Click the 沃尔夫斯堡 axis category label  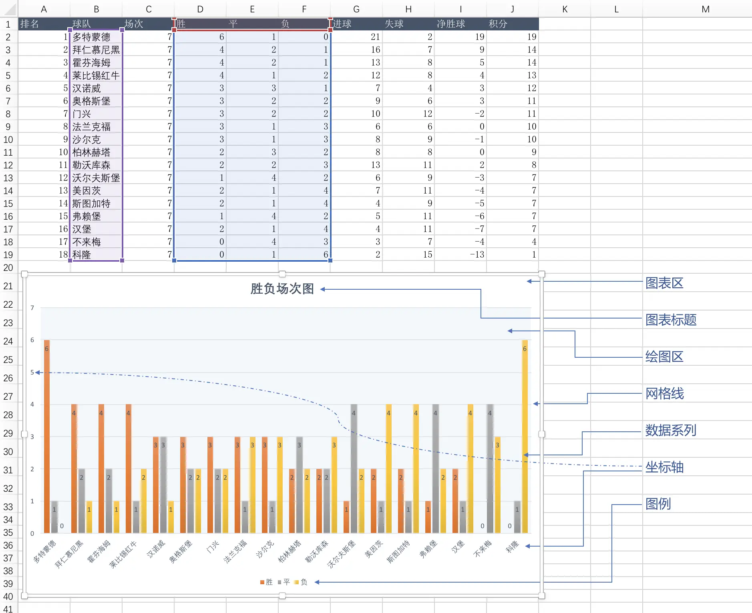(341, 554)
